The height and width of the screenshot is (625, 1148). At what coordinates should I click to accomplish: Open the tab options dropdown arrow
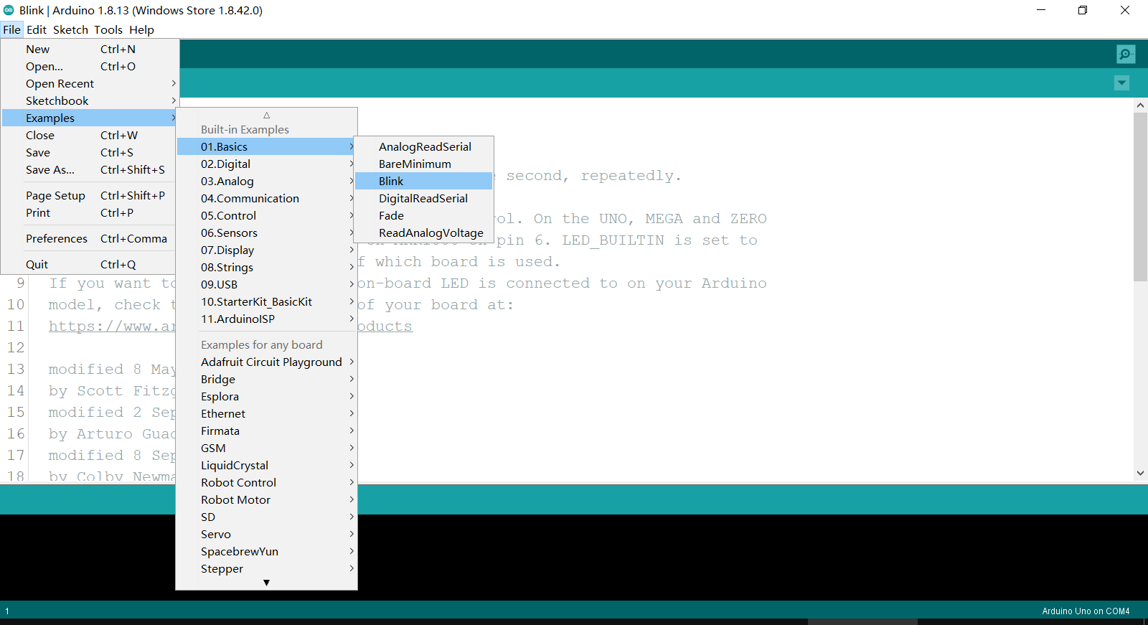pyautogui.click(x=1122, y=83)
